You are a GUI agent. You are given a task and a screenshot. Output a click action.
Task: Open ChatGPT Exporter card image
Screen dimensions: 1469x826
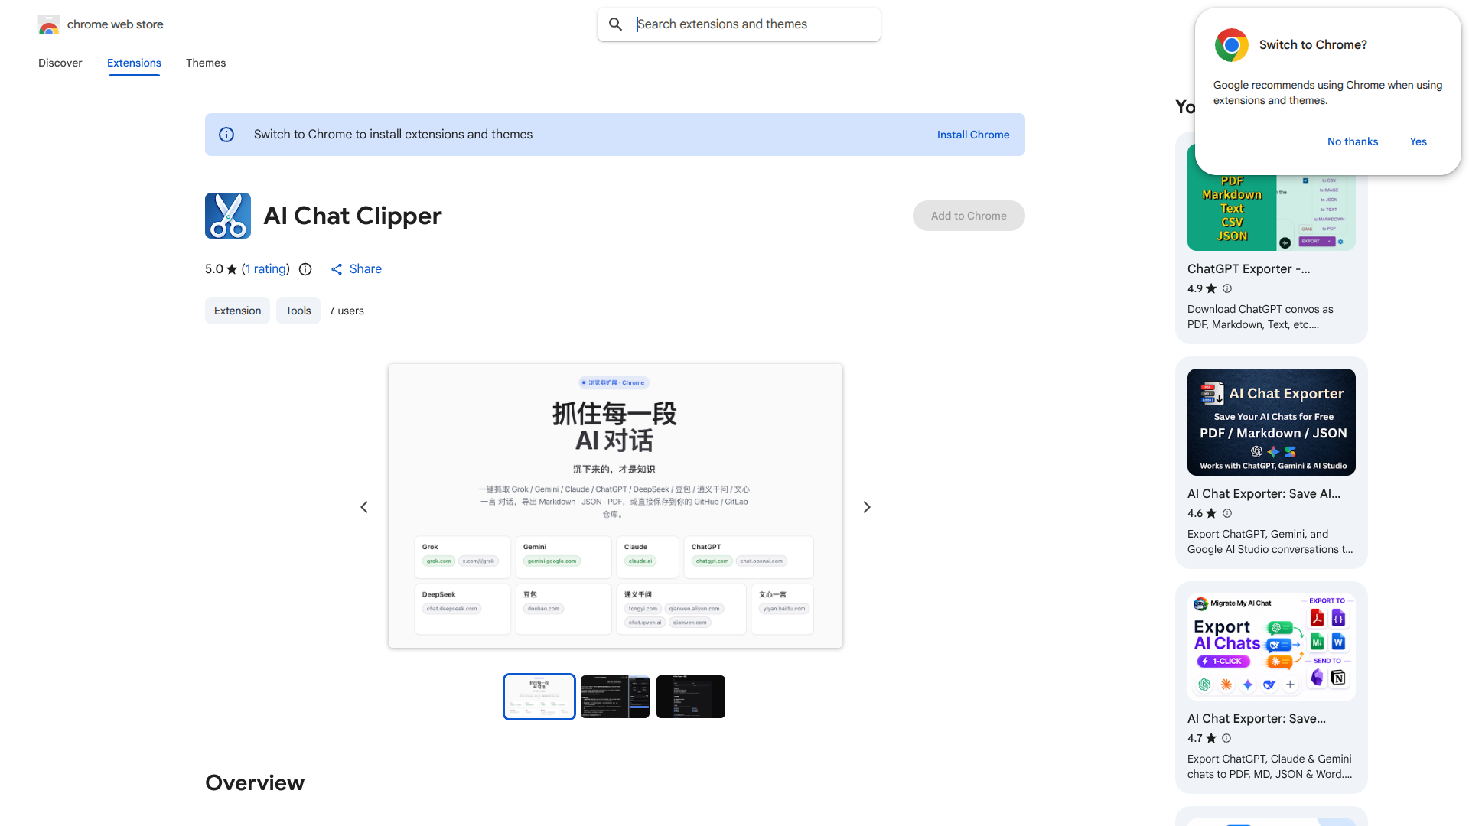click(1272, 213)
